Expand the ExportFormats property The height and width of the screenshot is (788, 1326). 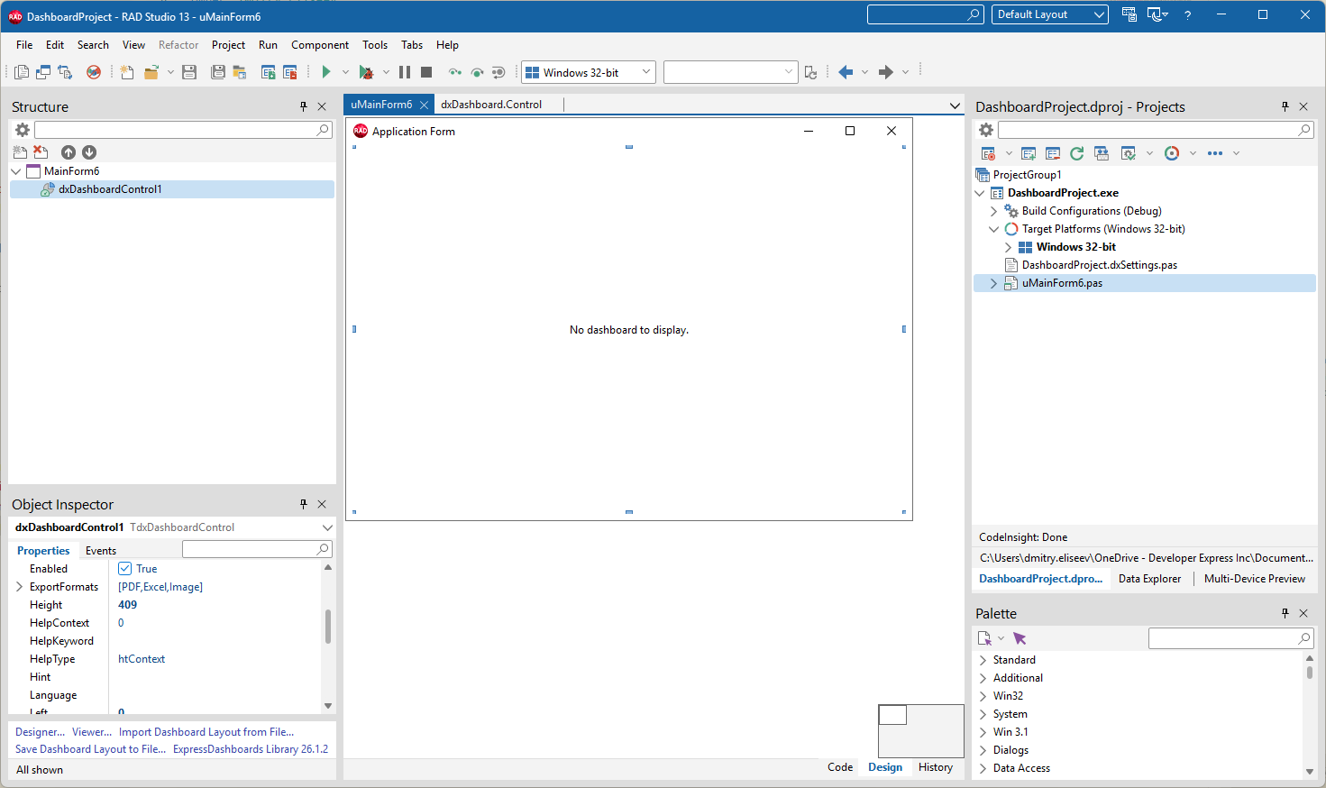pos(19,587)
